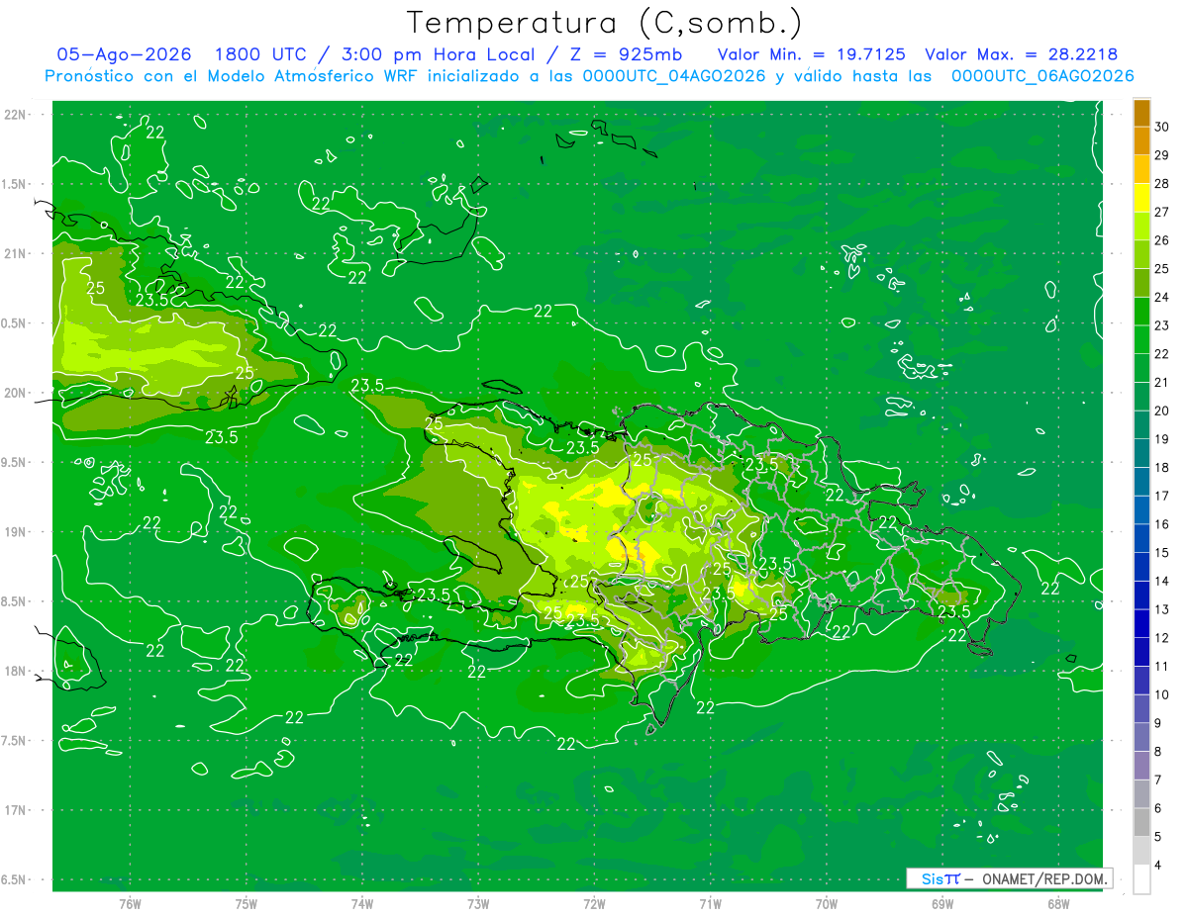Screen dimensions: 1188x917
Task: Click the '71W' longitude axis label
Action: [710, 904]
